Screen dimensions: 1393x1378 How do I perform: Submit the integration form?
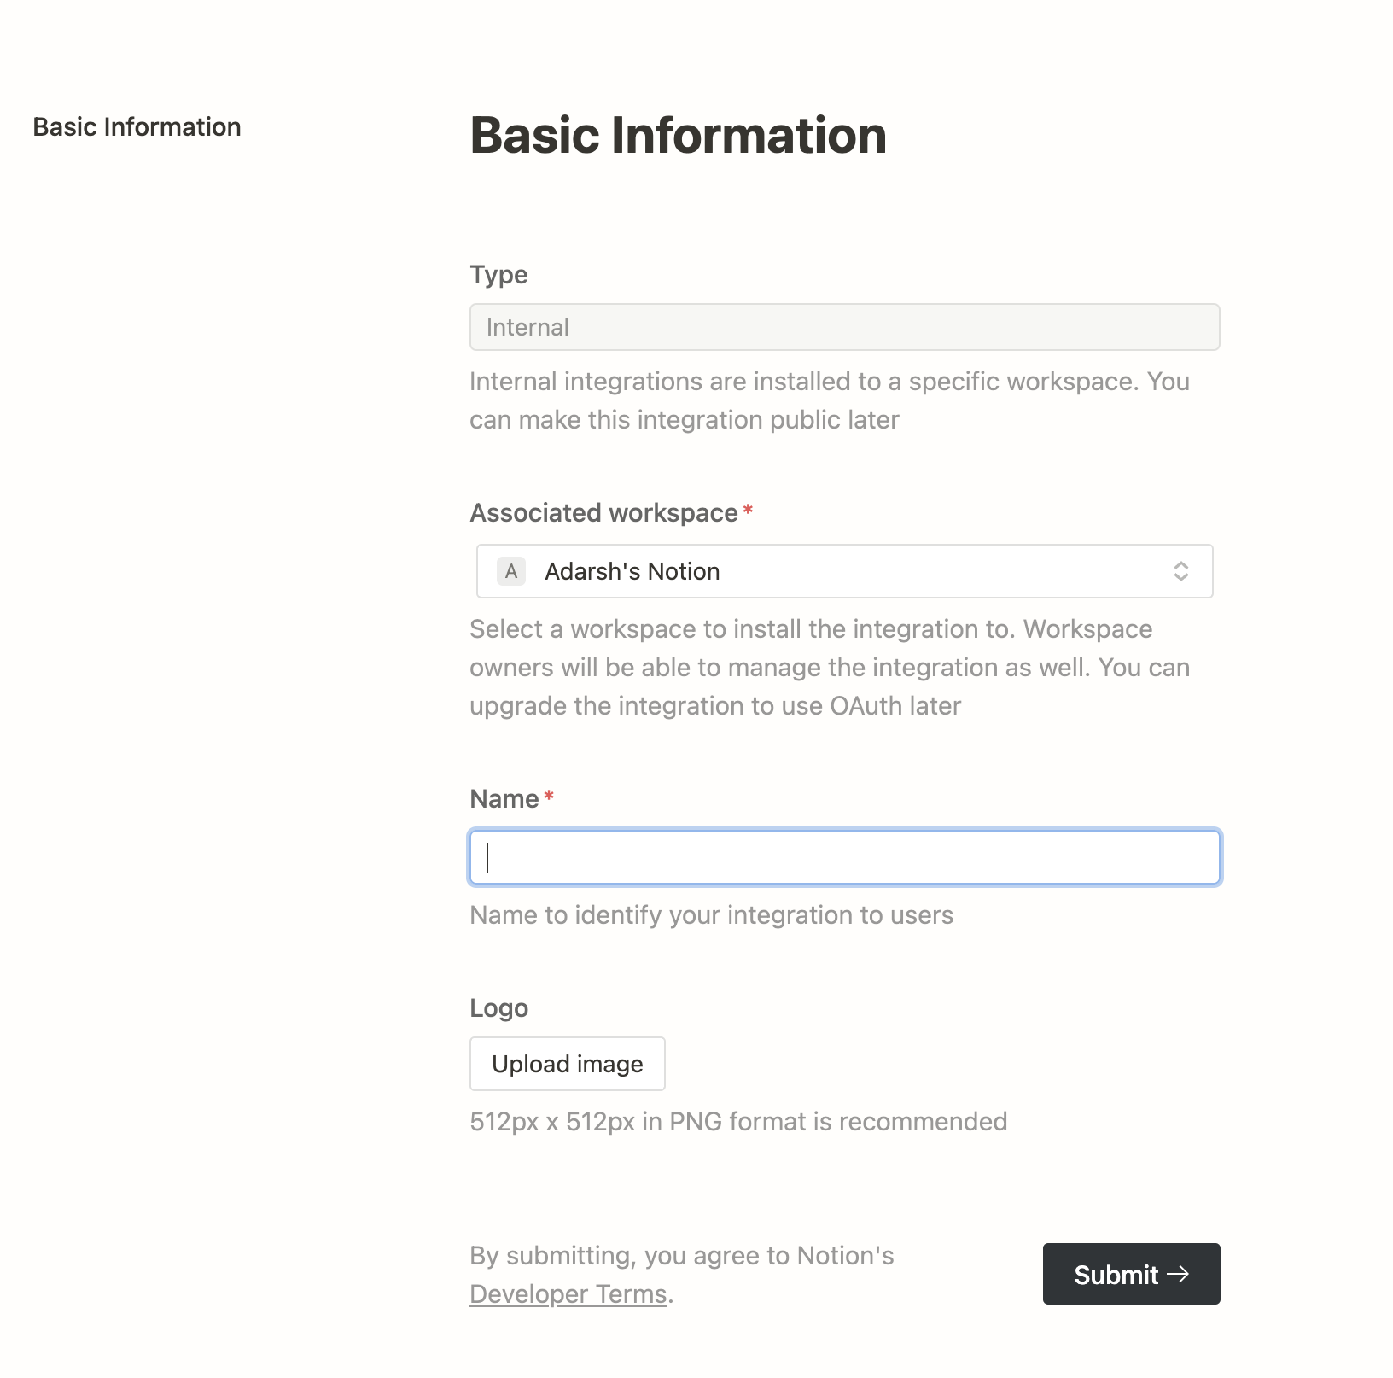1130,1274
